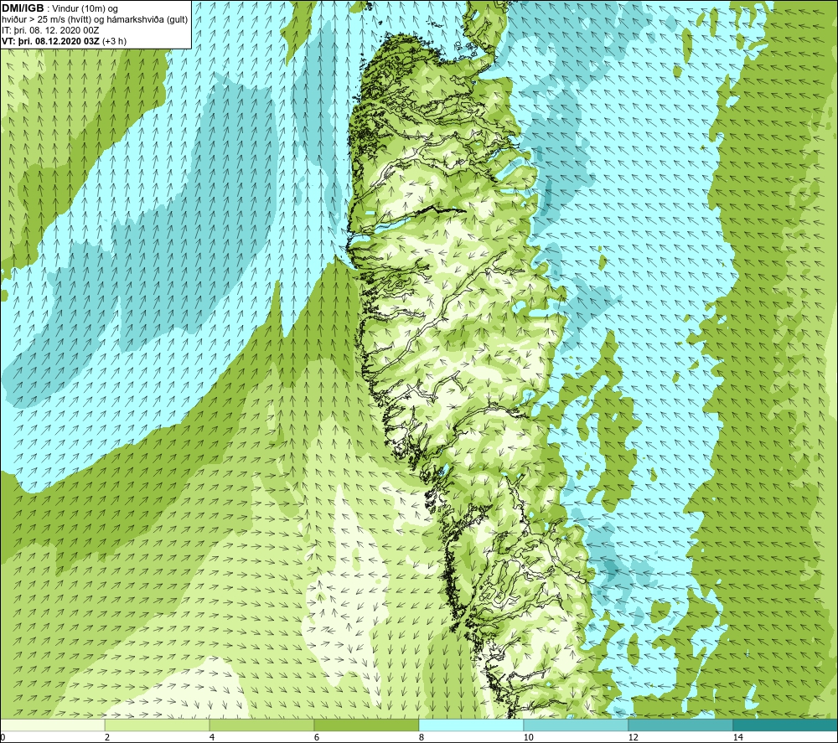This screenshot has height=743, width=838.
Task: Click the scale label '2'
Action: point(107,737)
